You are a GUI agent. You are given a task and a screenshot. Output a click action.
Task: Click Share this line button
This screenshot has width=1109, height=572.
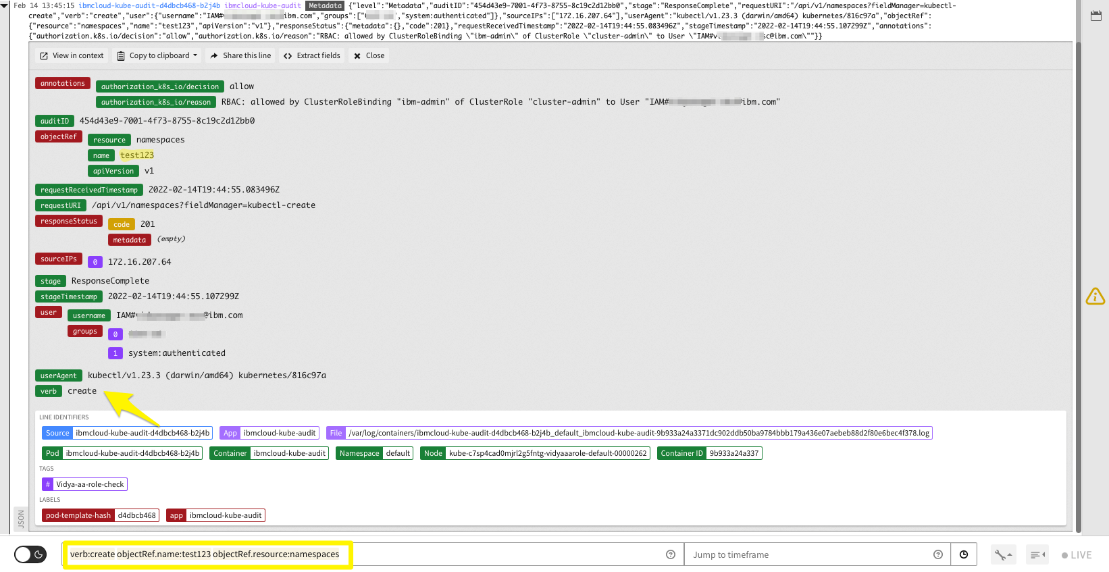pos(240,56)
